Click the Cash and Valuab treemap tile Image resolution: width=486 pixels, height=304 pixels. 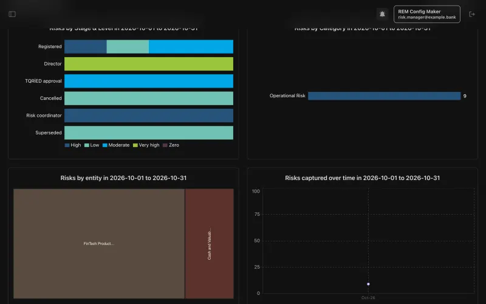pos(209,244)
